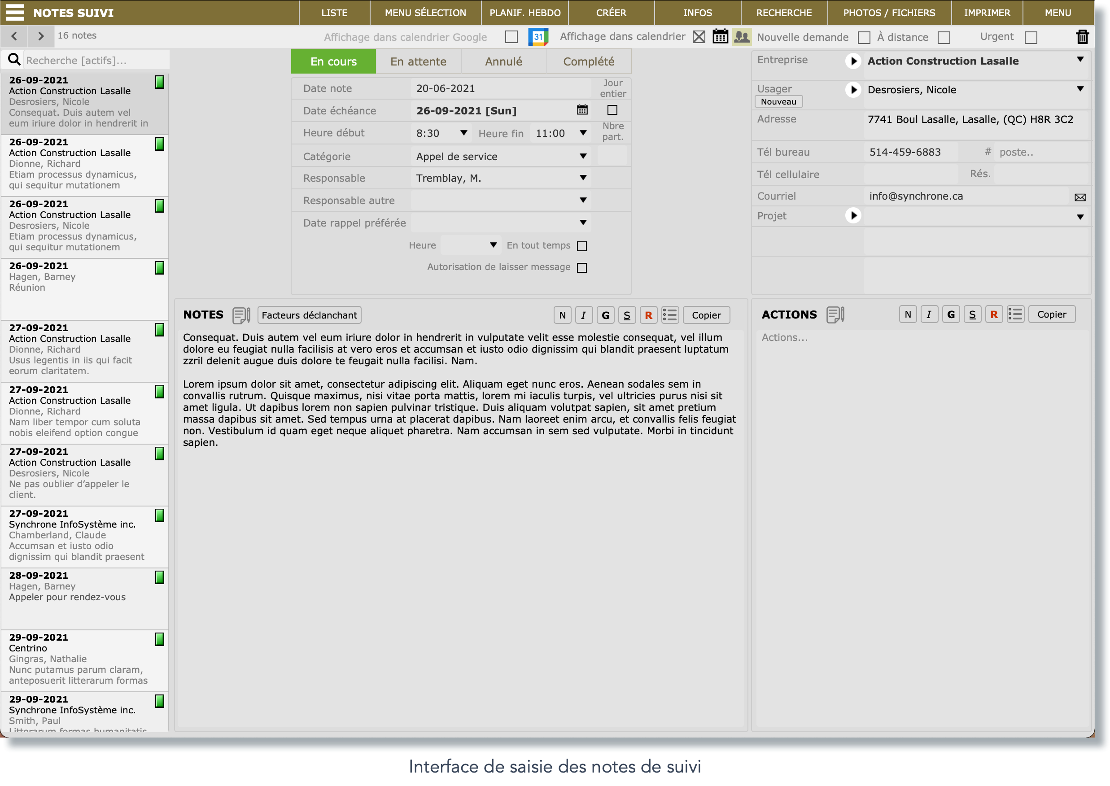Apply red R color in Notes

pyautogui.click(x=648, y=315)
